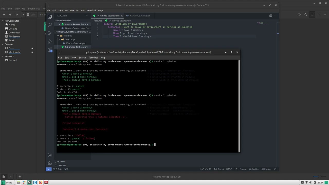The image size is (329, 185).
Task: Toggle Go Live server in status bar
Action: click(254, 169)
